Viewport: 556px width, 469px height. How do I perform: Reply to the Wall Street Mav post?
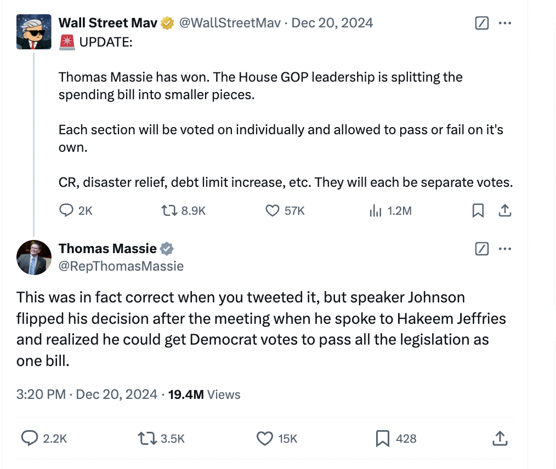[x=67, y=210]
